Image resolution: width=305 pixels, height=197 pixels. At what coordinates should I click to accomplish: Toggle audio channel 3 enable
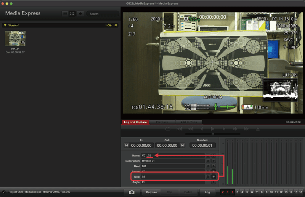[237, 192]
